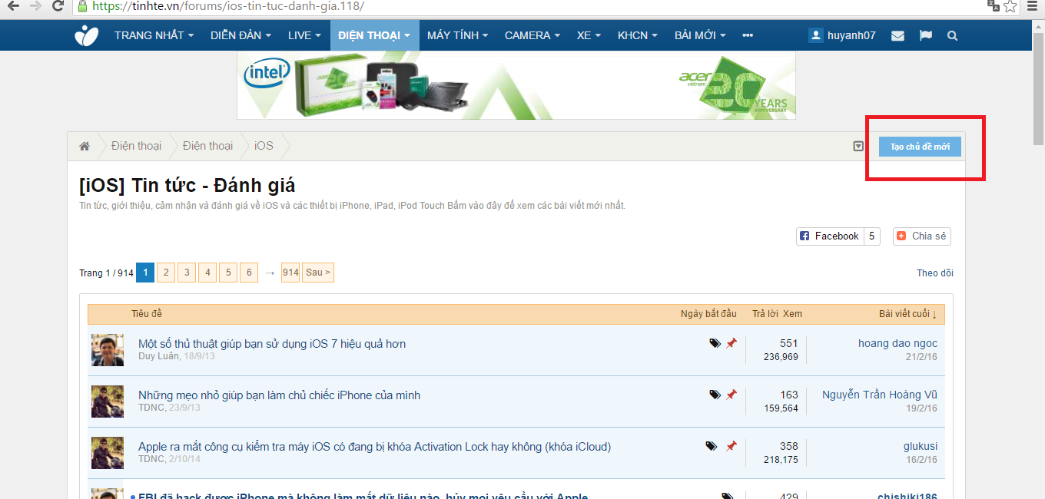Open thread Một số thủ thuật iOS 7
The width and height of the screenshot is (1045, 499).
pos(272,344)
